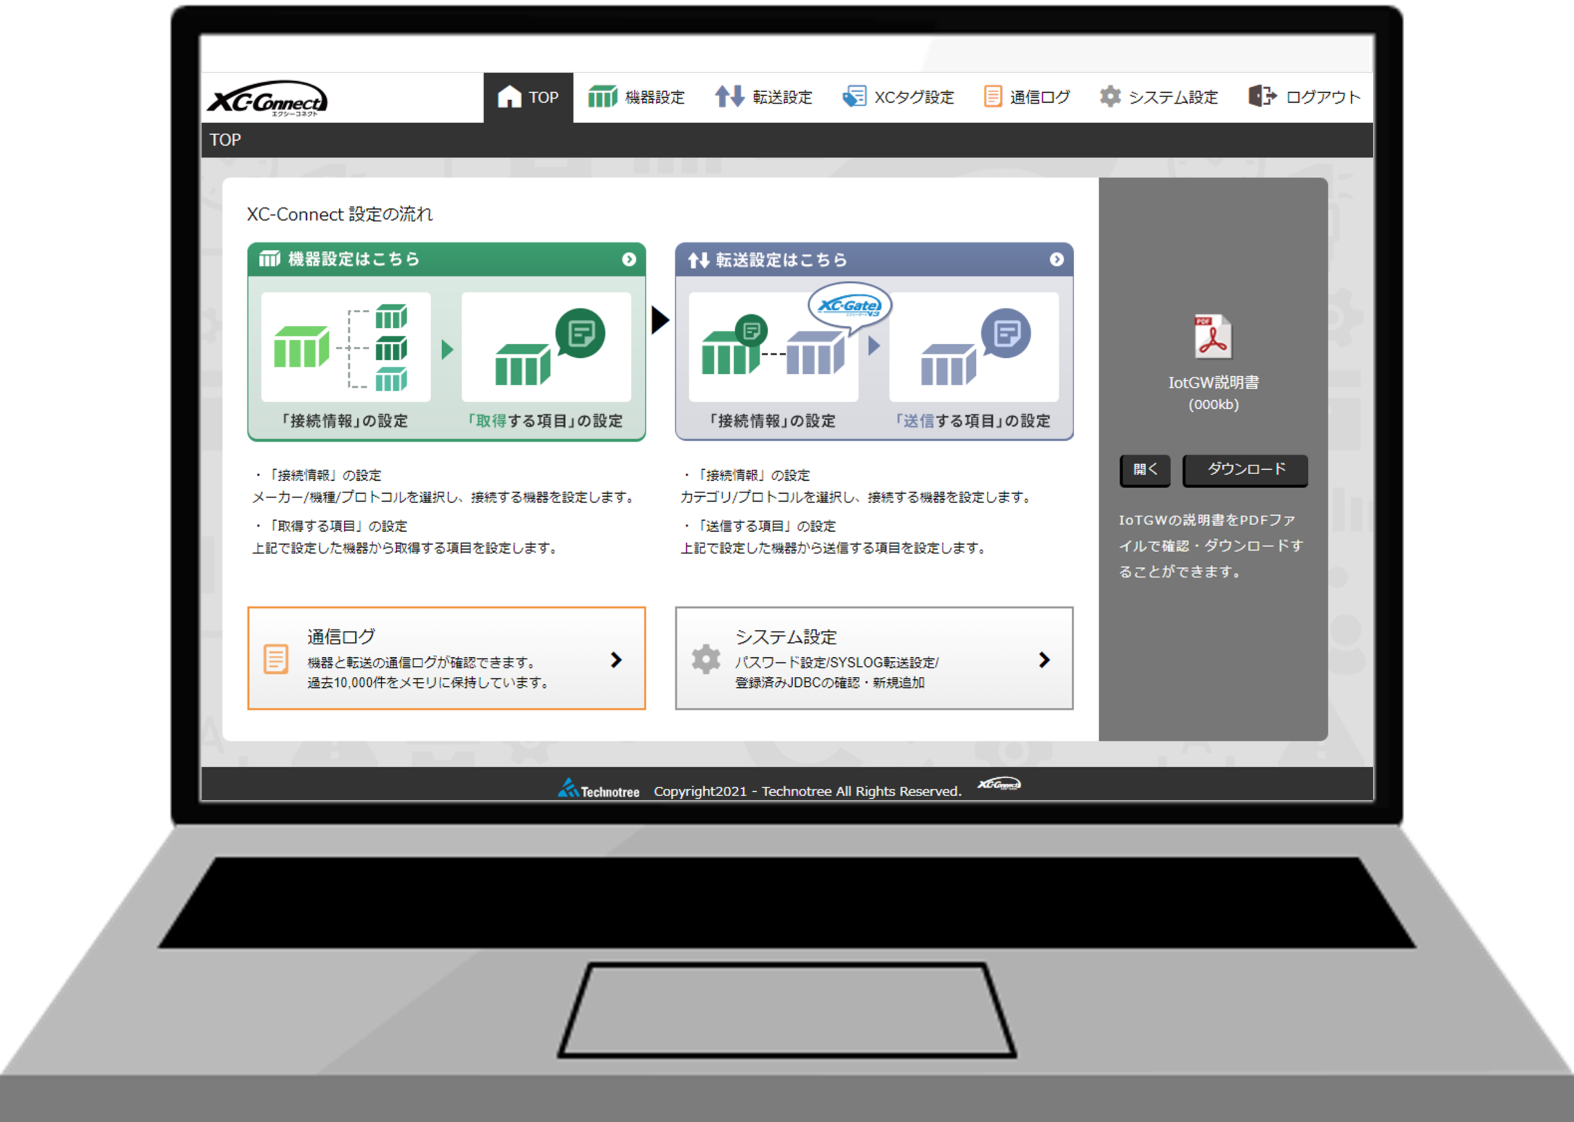Click the green「接続情報」の設定 device thumbnail
This screenshot has width=1574, height=1122.
(x=346, y=347)
